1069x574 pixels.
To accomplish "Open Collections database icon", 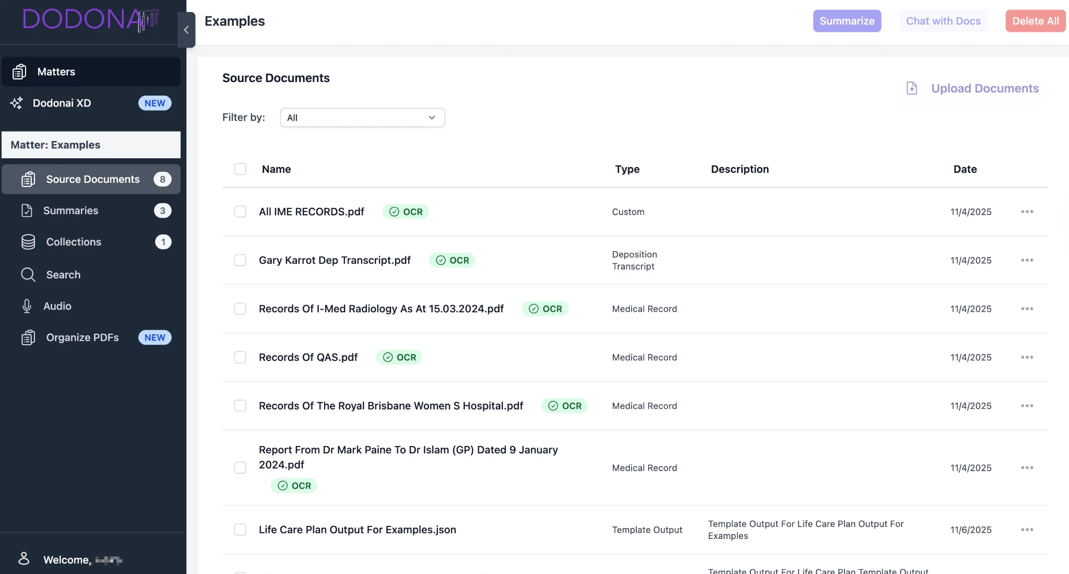I will [28, 242].
